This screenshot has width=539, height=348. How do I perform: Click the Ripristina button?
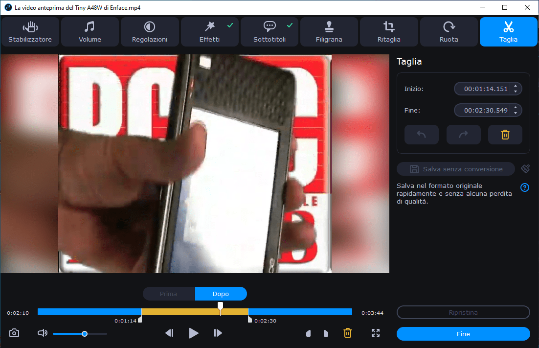click(x=463, y=312)
